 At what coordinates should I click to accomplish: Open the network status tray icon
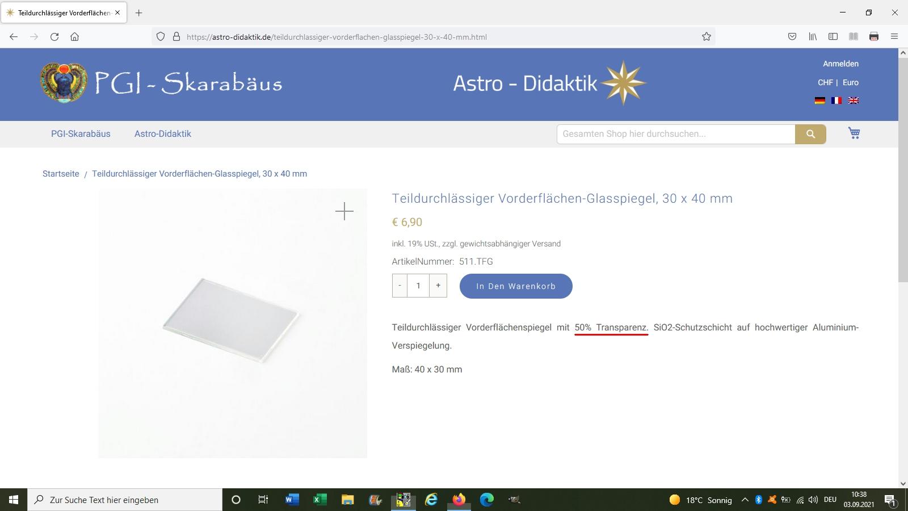tap(800, 500)
